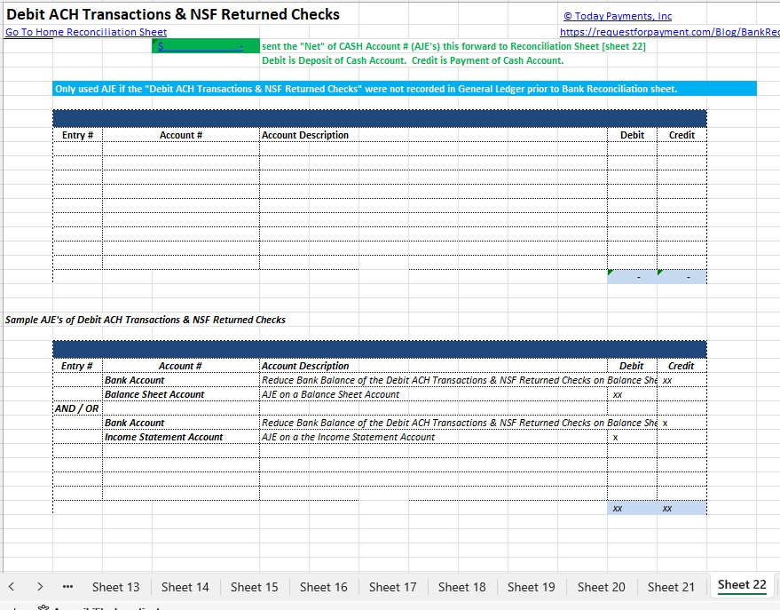The height and width of the screenshot is (610, 780).
Task: Open the © Today Payments, Inc link
Action: (618, 16)
